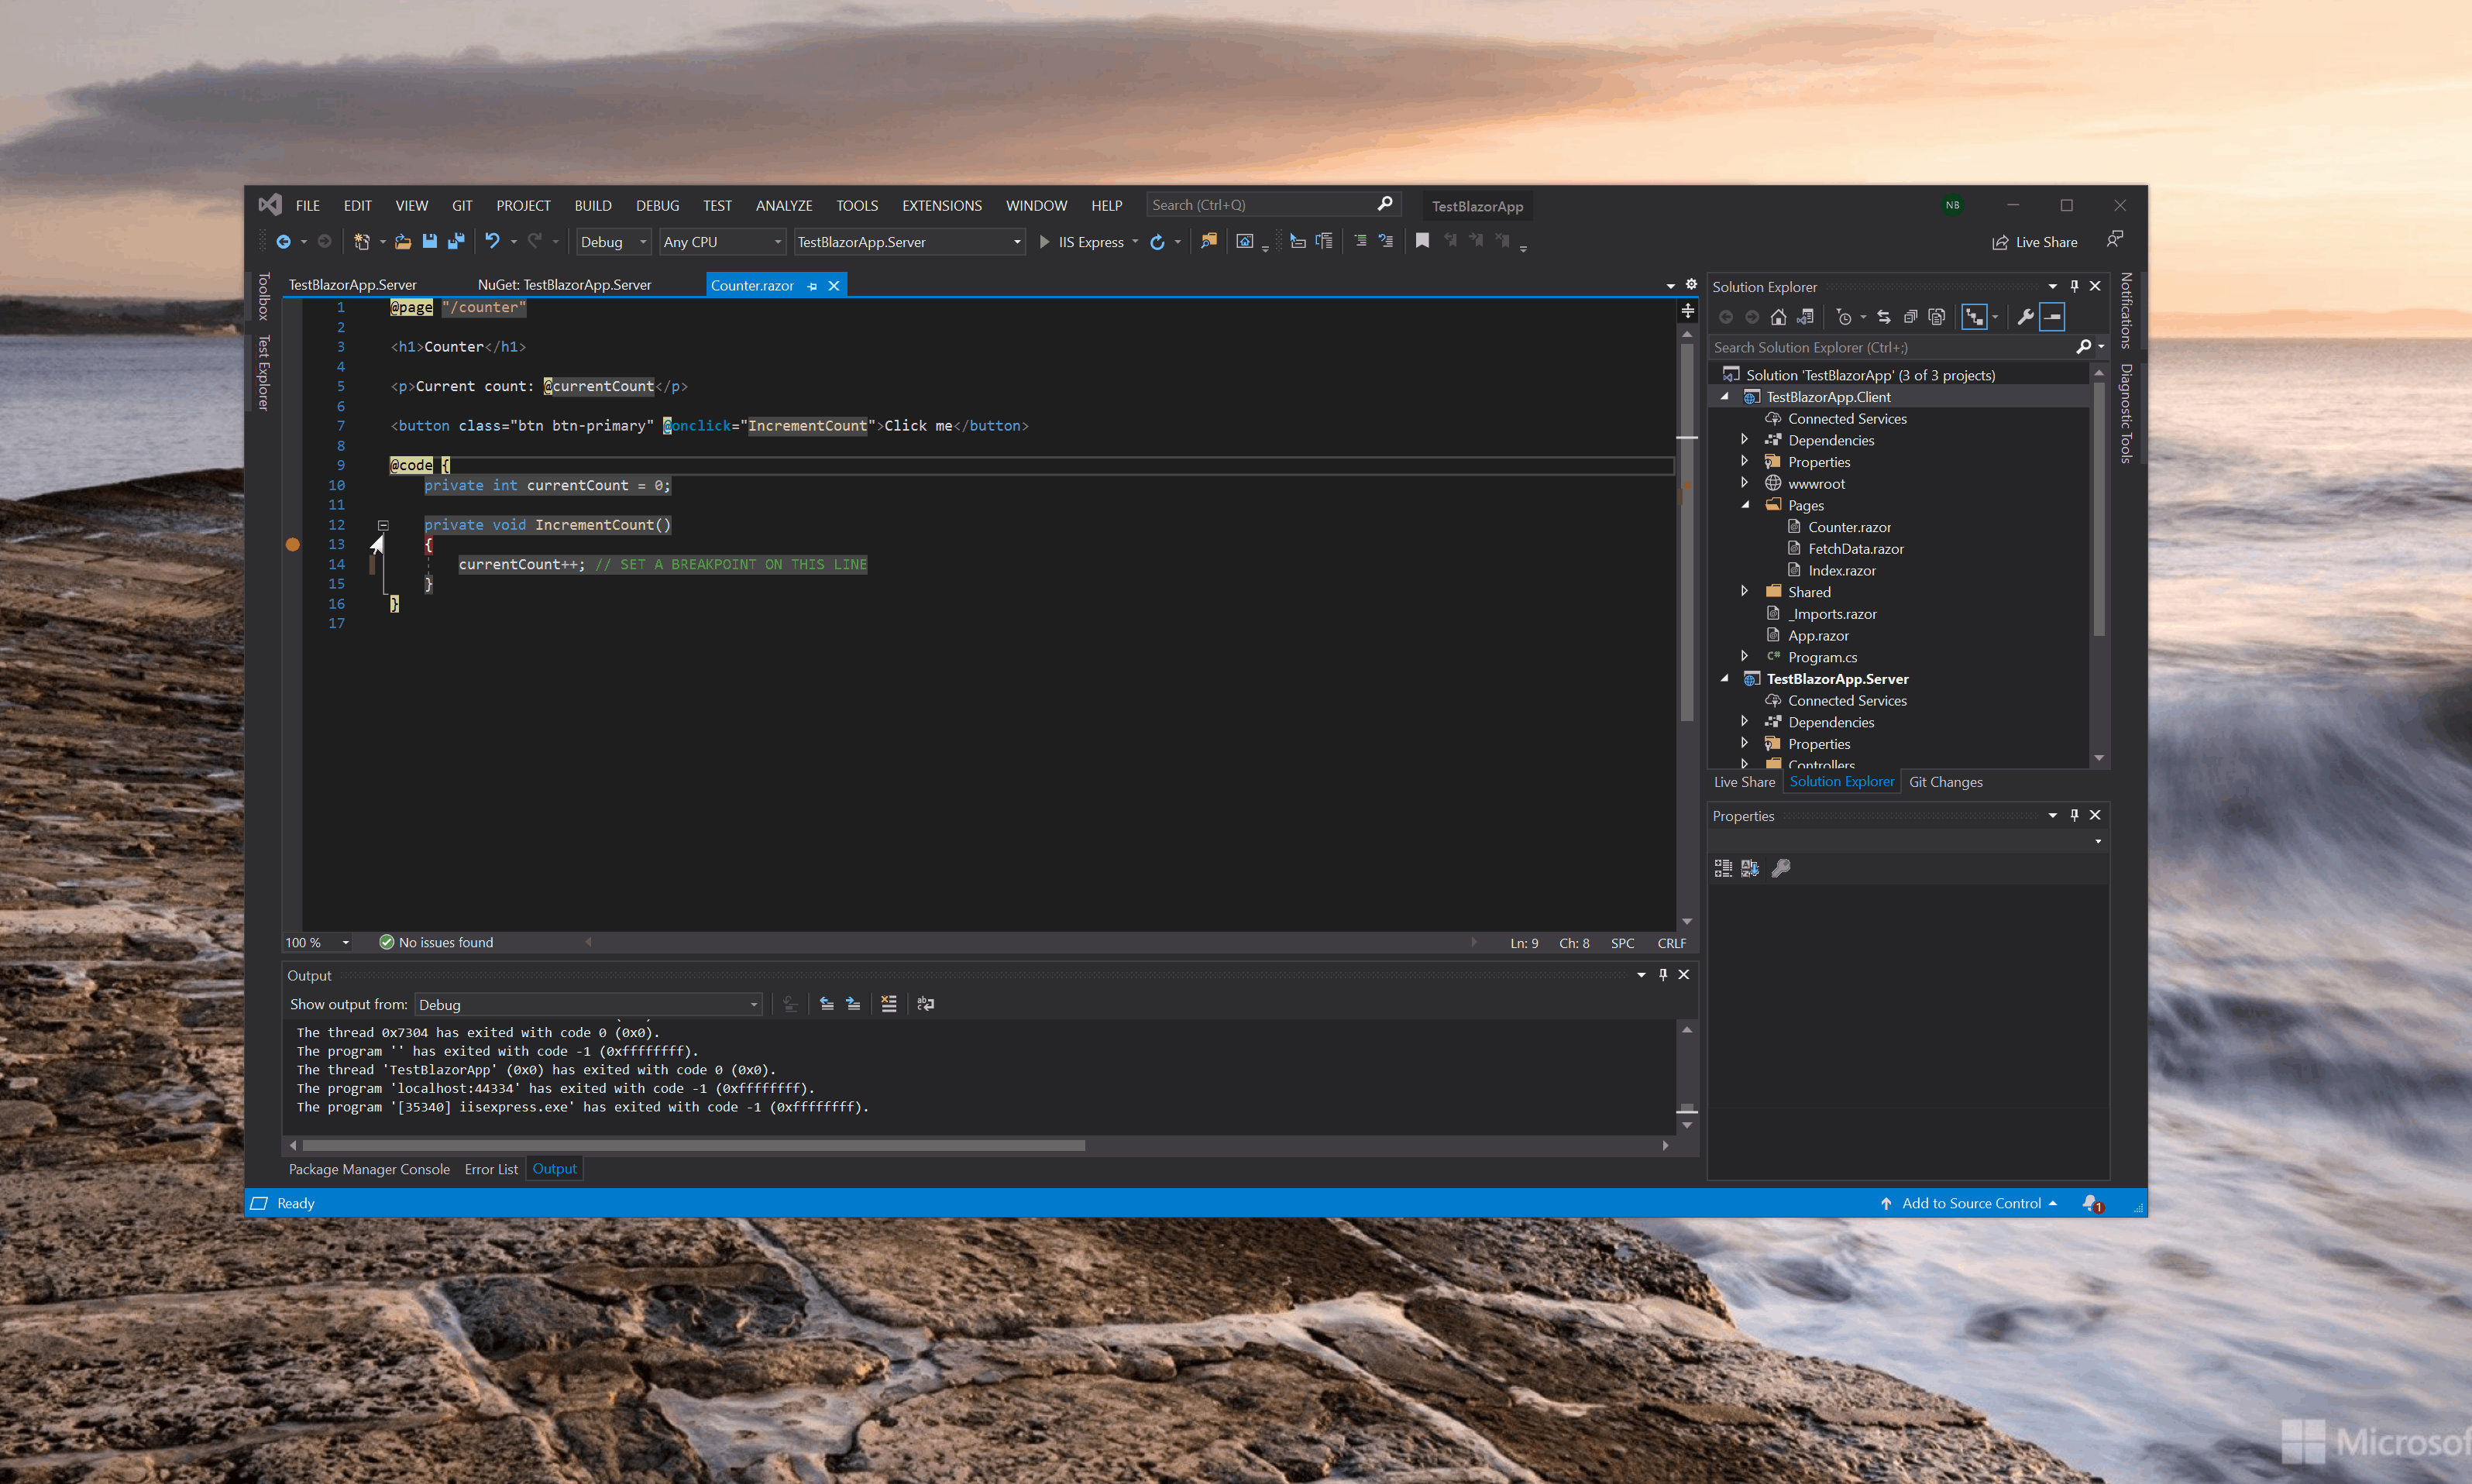Click the Undo toolbar icon
This screenshot has height=1484, width=2472.
pyautogui.click(x=492, y=241)
